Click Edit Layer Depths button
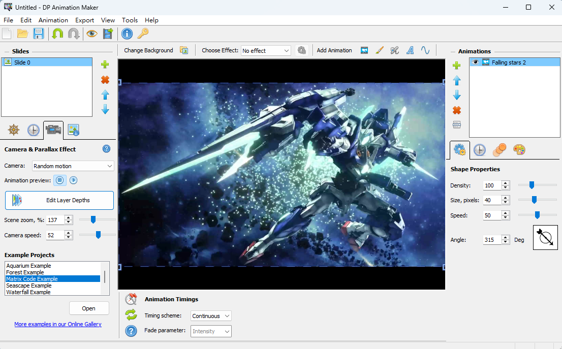 pos(59,200)
